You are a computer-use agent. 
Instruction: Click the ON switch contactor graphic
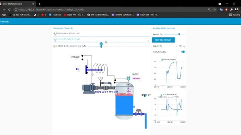click(x=87, y=70)
